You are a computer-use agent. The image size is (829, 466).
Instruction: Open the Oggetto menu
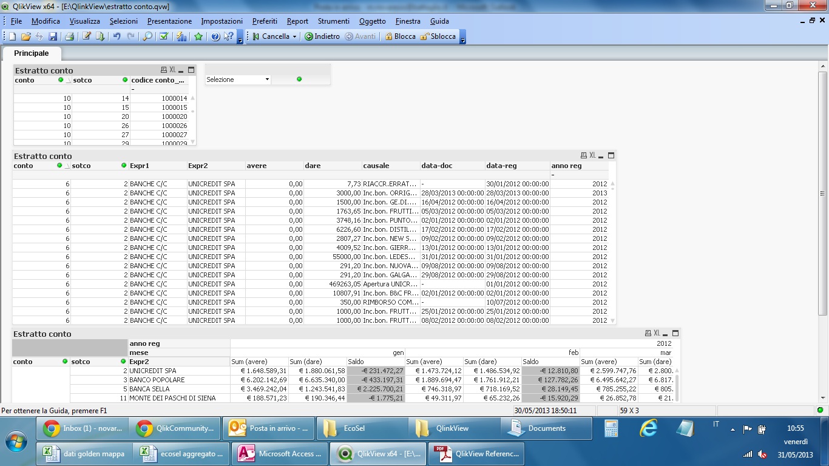click(373, 21)
